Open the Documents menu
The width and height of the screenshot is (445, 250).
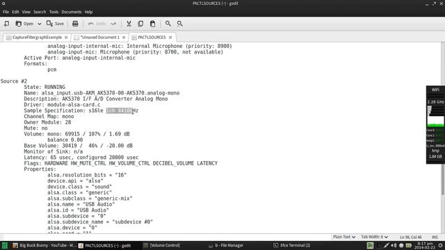(x=71, y=12)
